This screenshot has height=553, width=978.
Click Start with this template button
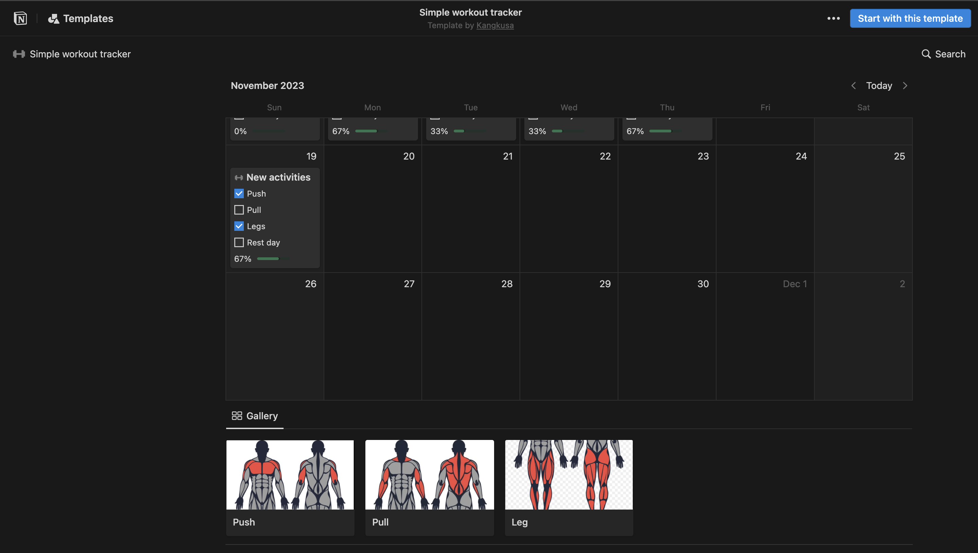[x=910, y=18]
